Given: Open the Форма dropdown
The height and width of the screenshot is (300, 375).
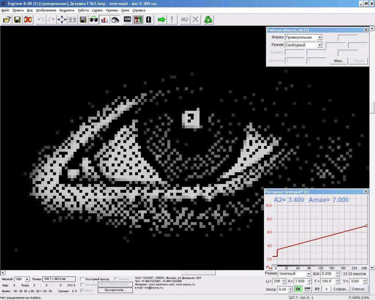Looking at the screenshot, I should click(x=319, y=37).
